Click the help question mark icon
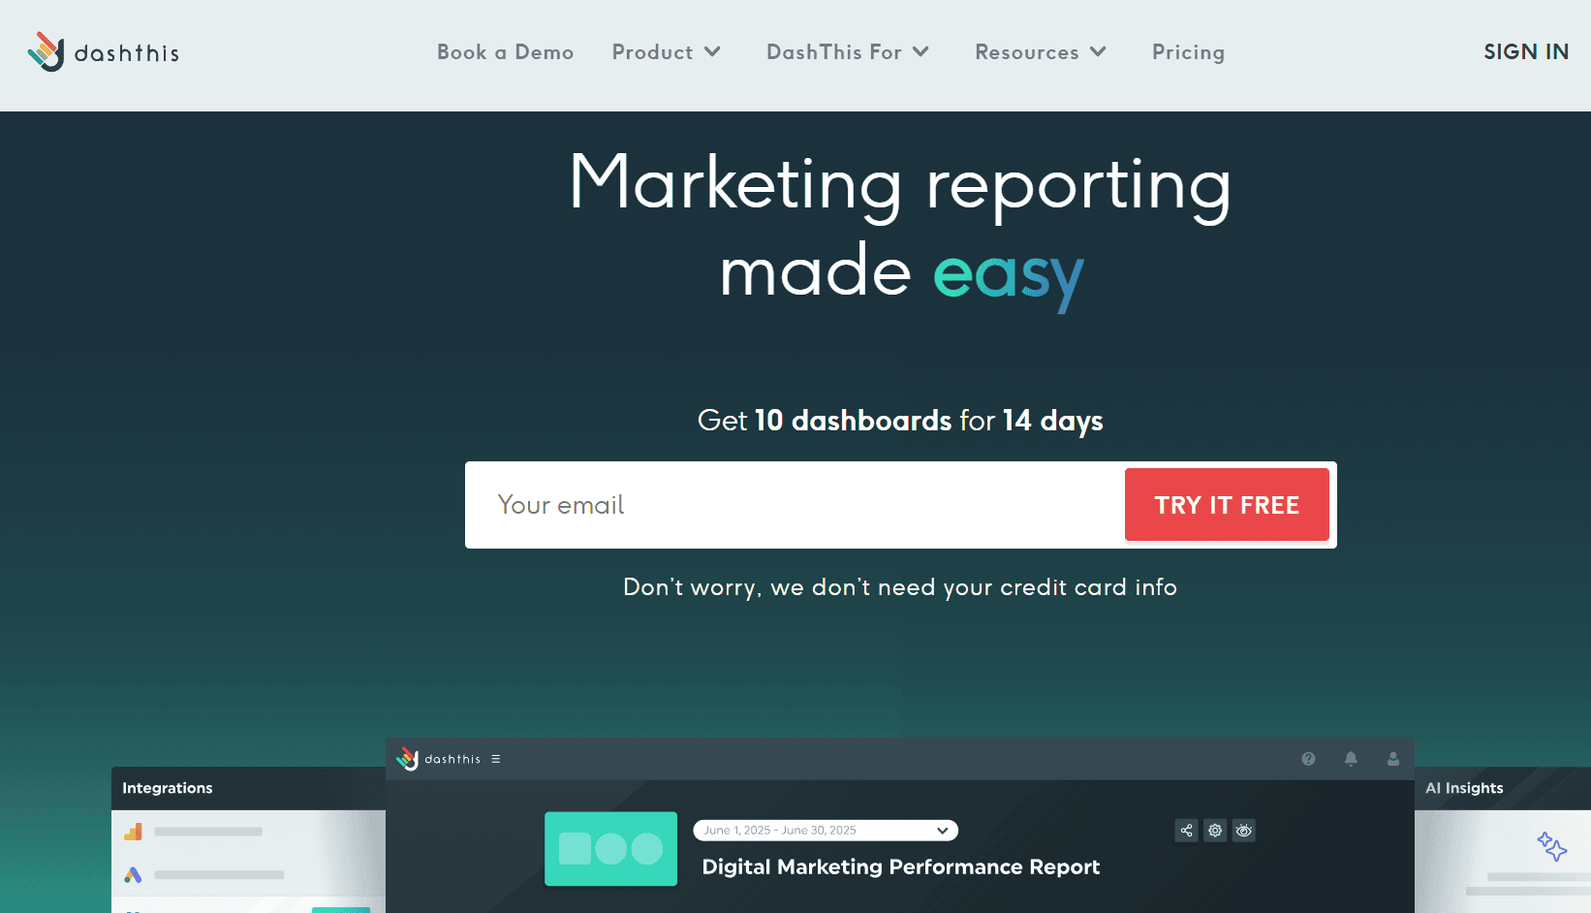This screenshot has width=1591, height=913. 1308,759
